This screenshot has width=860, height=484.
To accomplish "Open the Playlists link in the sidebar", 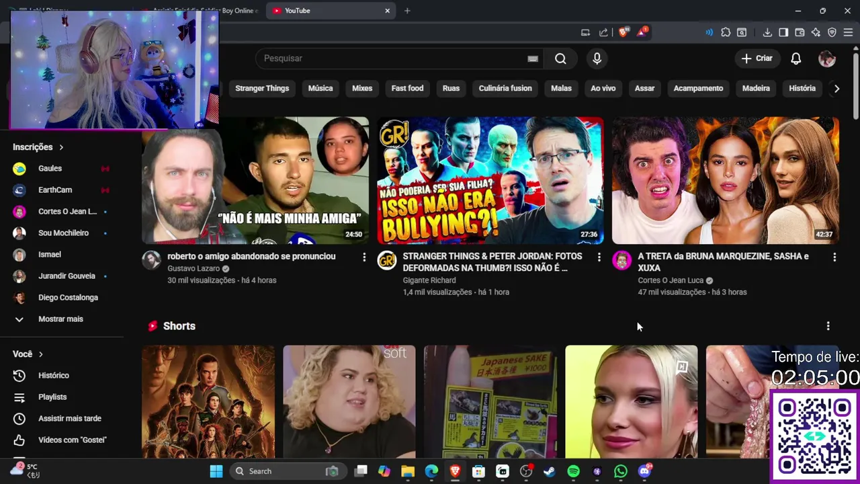I will point(52,397).
